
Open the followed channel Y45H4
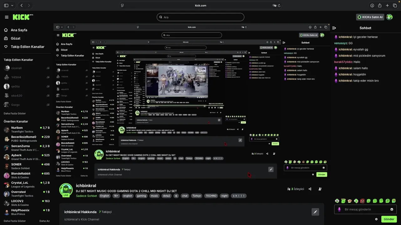click(26, 77)
